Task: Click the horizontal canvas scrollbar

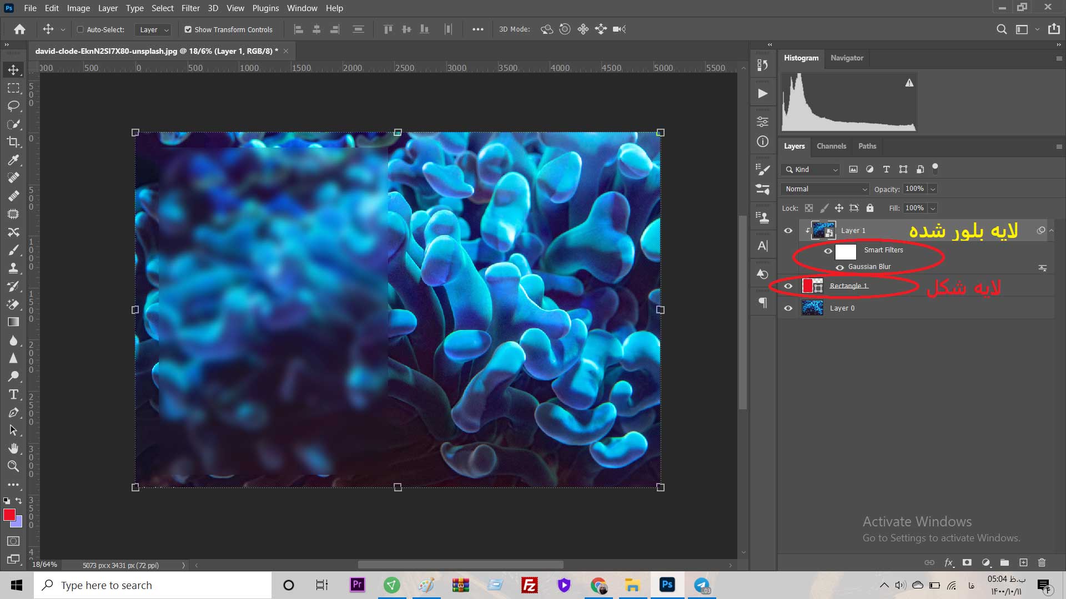Action: (461, 565)
